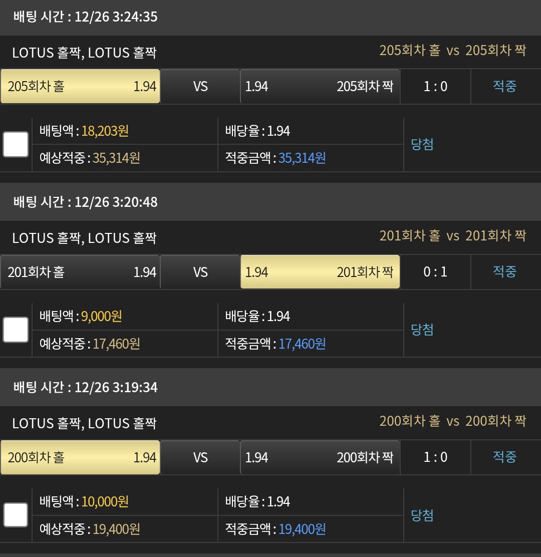Click 당첨 label for the 9,000원 bet
This screenshot has width=541, height=557.
tap(422, 330)
